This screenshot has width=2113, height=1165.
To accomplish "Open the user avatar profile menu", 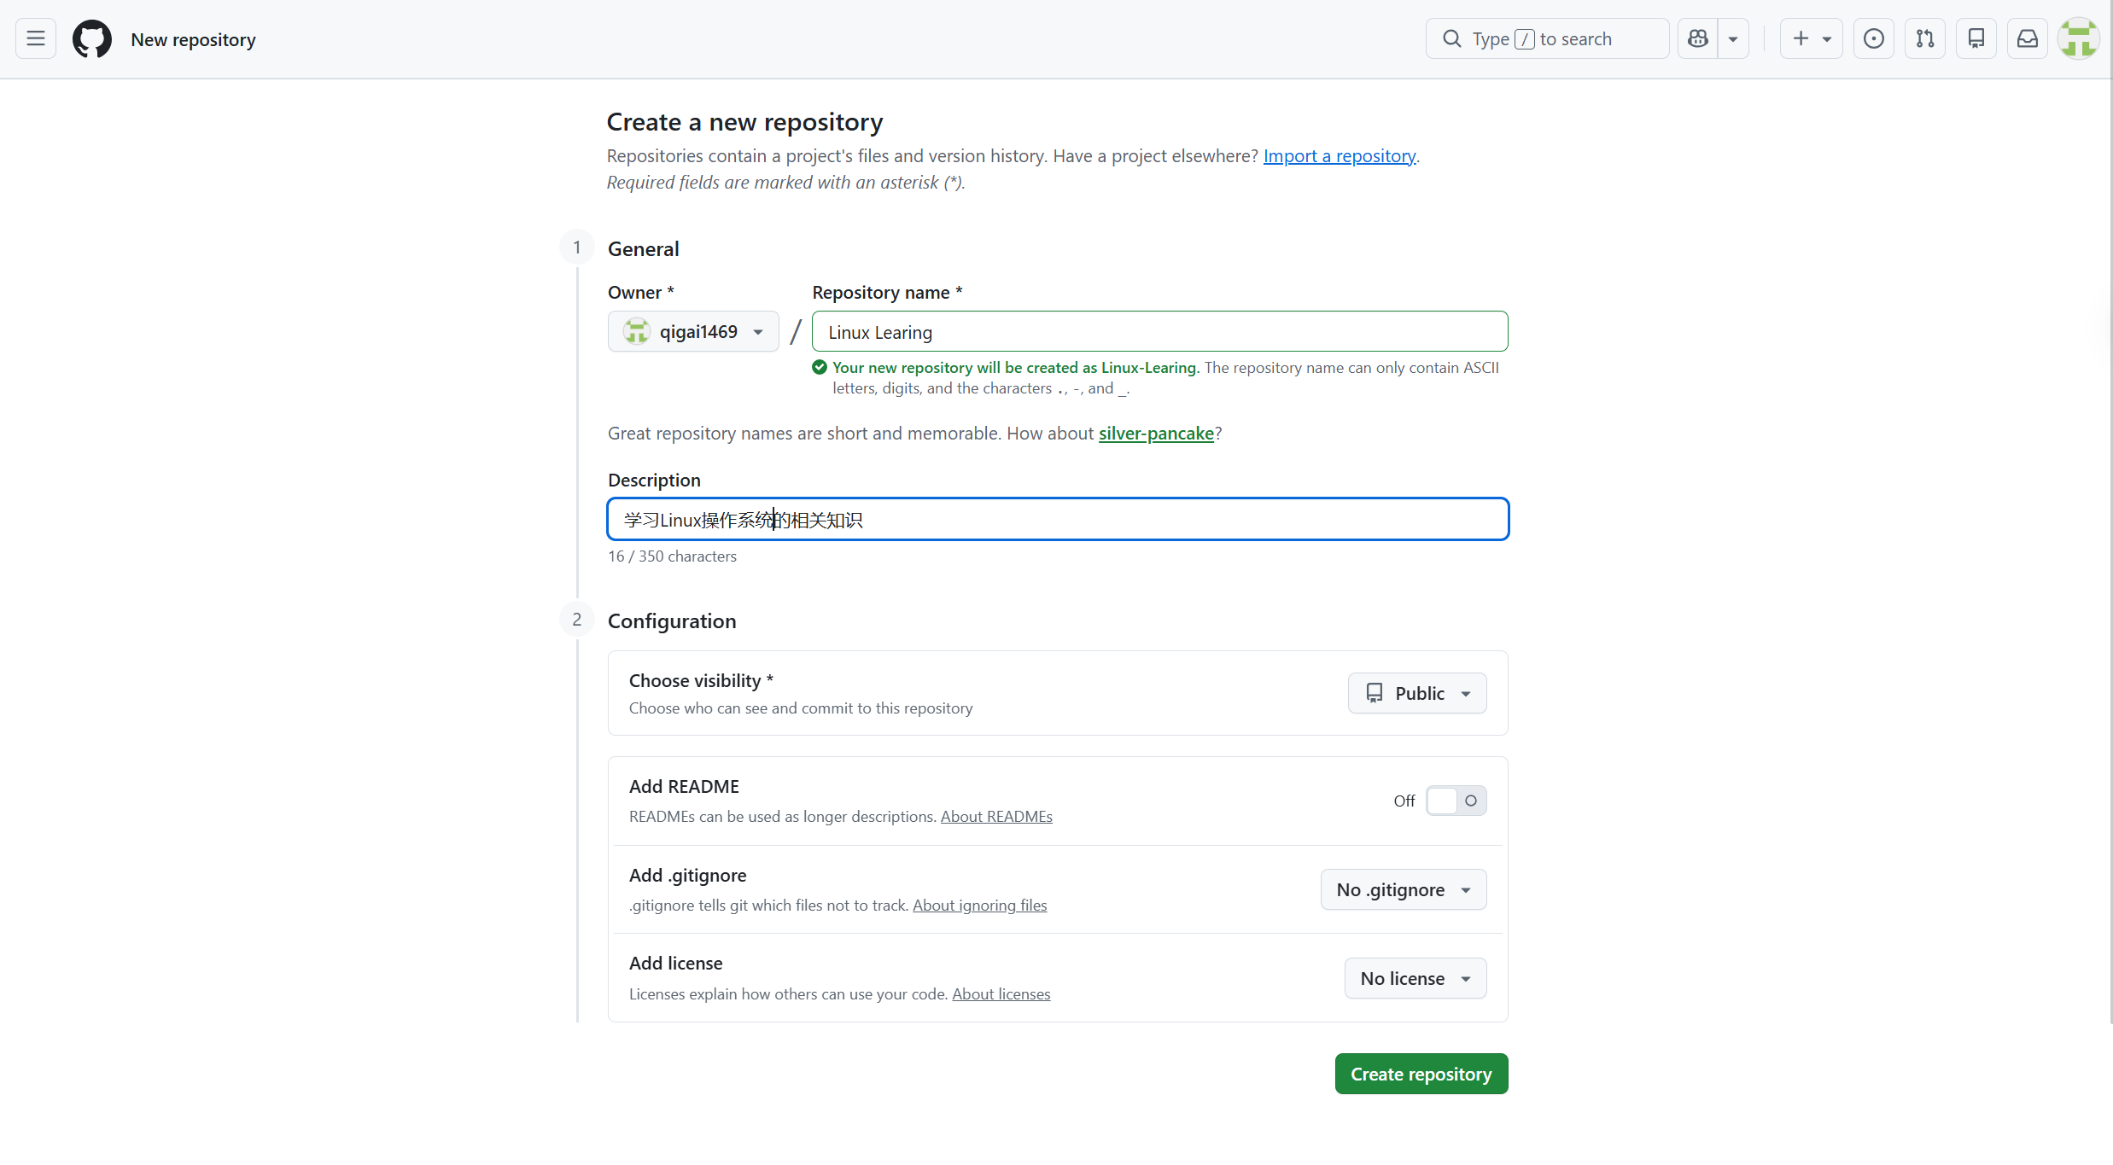I will 2079,38.
